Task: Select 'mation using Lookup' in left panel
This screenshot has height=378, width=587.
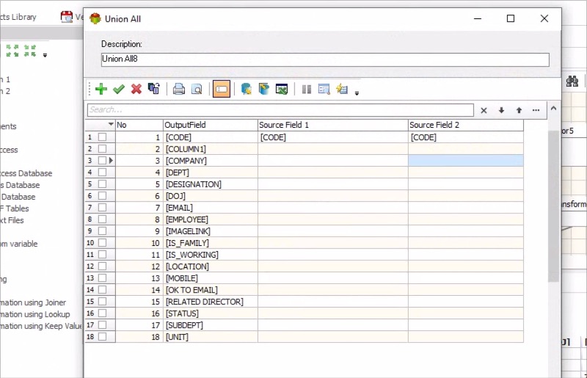Action: click(34, 314)
